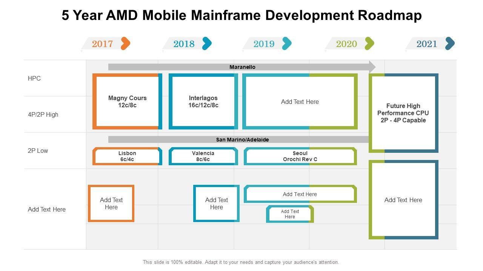Click the orange chevron next to 2017
This screenshot has height=271, width=483.
coord(126,44)
